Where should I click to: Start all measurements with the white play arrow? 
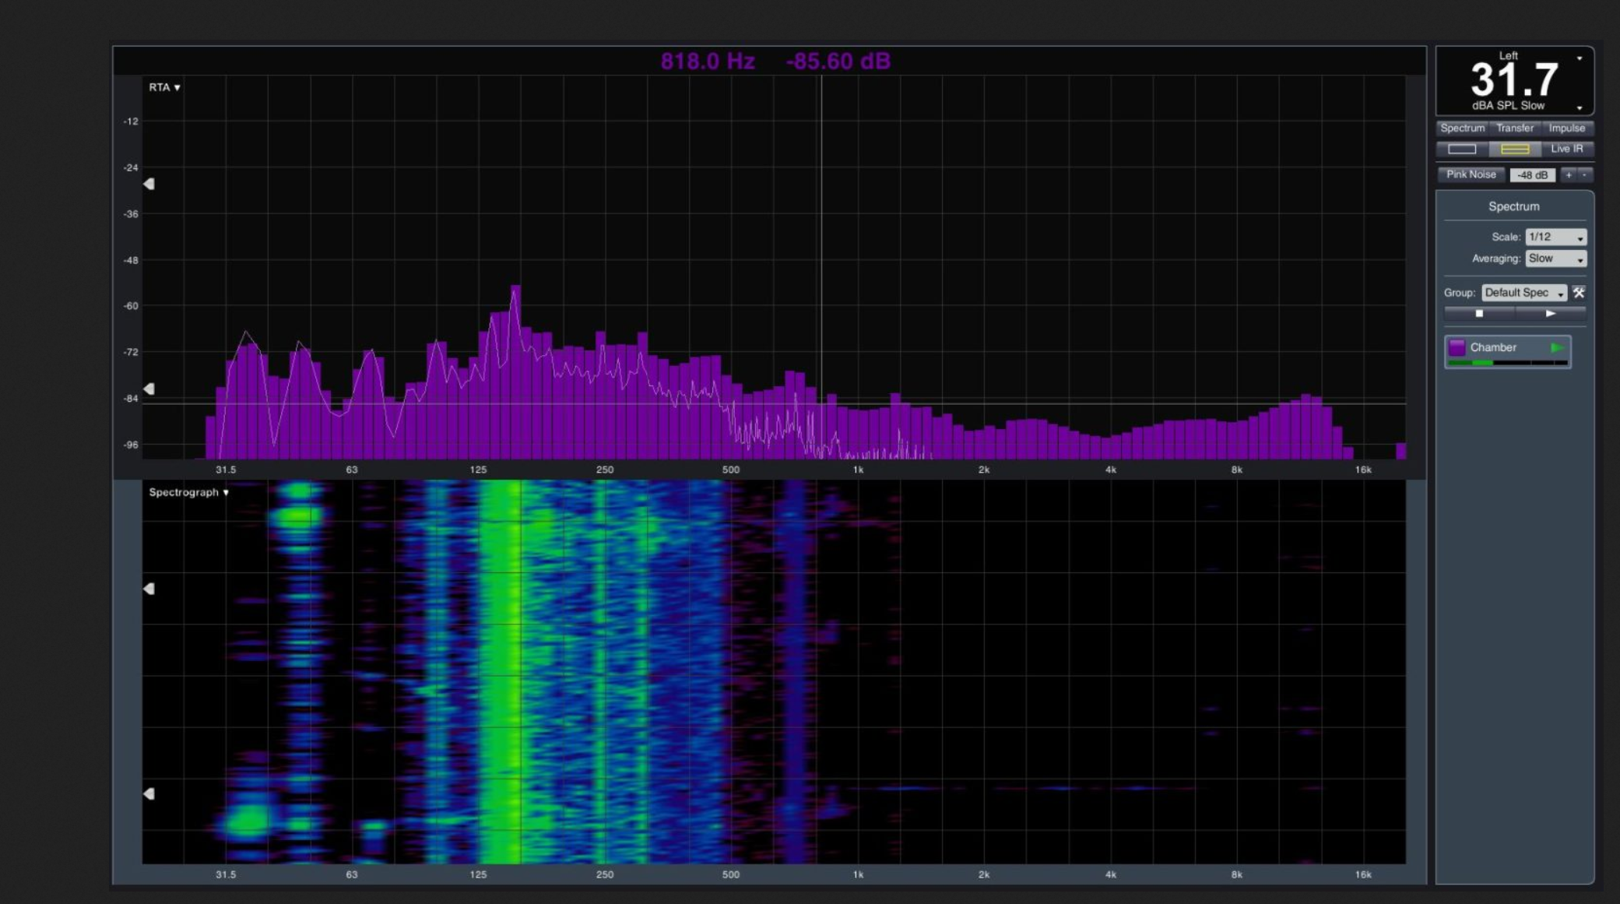(x=1550, y=313)
